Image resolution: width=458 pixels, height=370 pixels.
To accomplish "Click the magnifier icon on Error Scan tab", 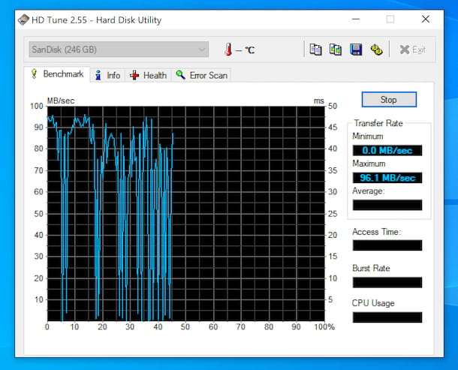I will (x=180, y=75).
